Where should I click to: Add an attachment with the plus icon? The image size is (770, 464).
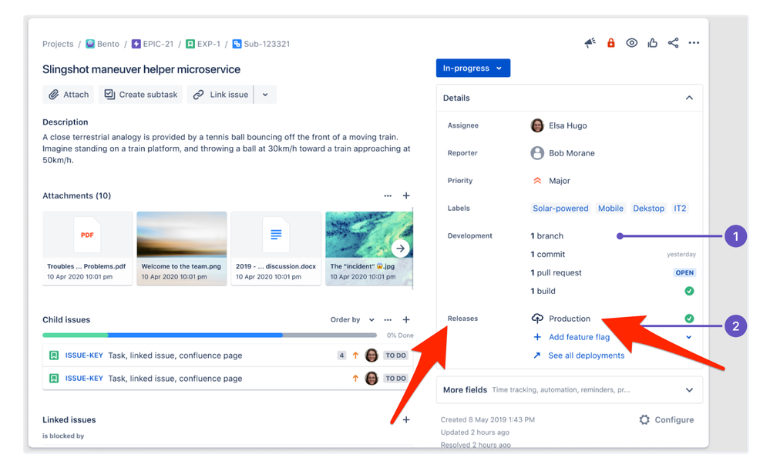point(406,195)
